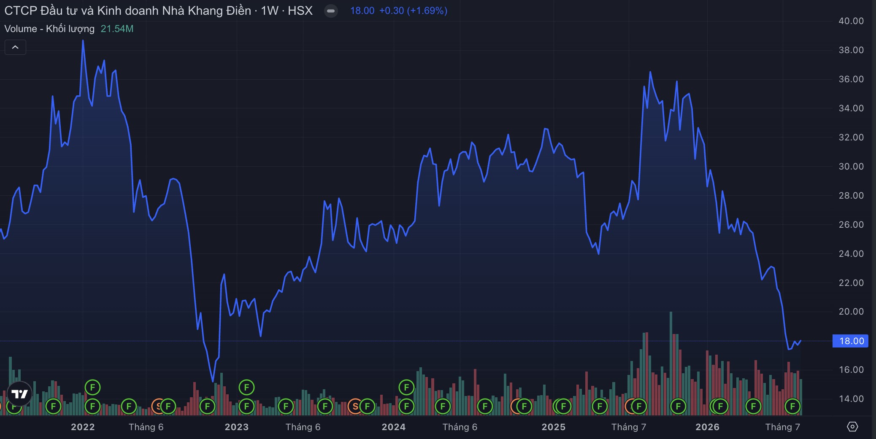Click the 38.00 price axis label
876x439 pixels.
851,50
